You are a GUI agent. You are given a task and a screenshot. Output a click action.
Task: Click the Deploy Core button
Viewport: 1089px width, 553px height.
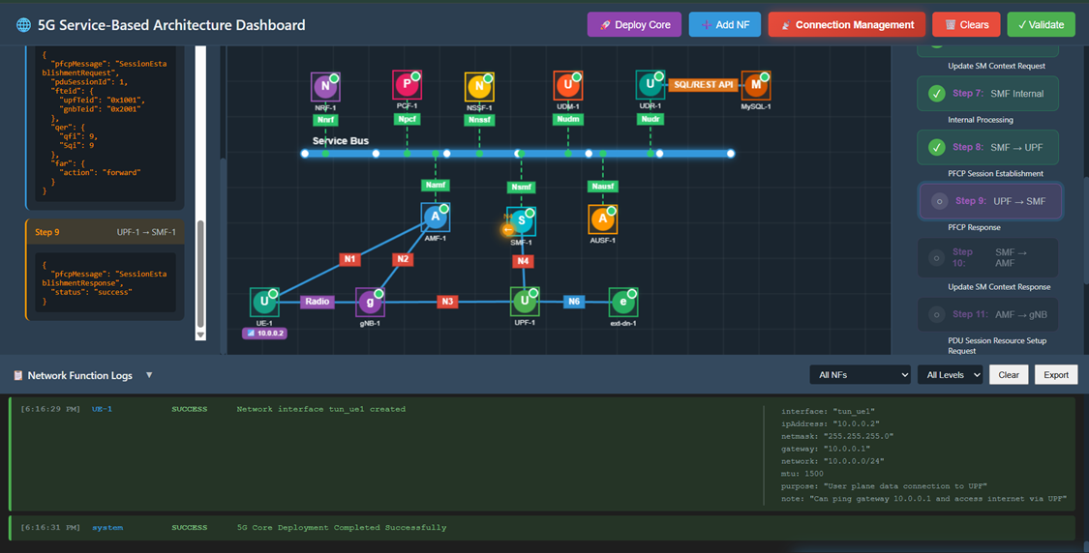[634, 25]
